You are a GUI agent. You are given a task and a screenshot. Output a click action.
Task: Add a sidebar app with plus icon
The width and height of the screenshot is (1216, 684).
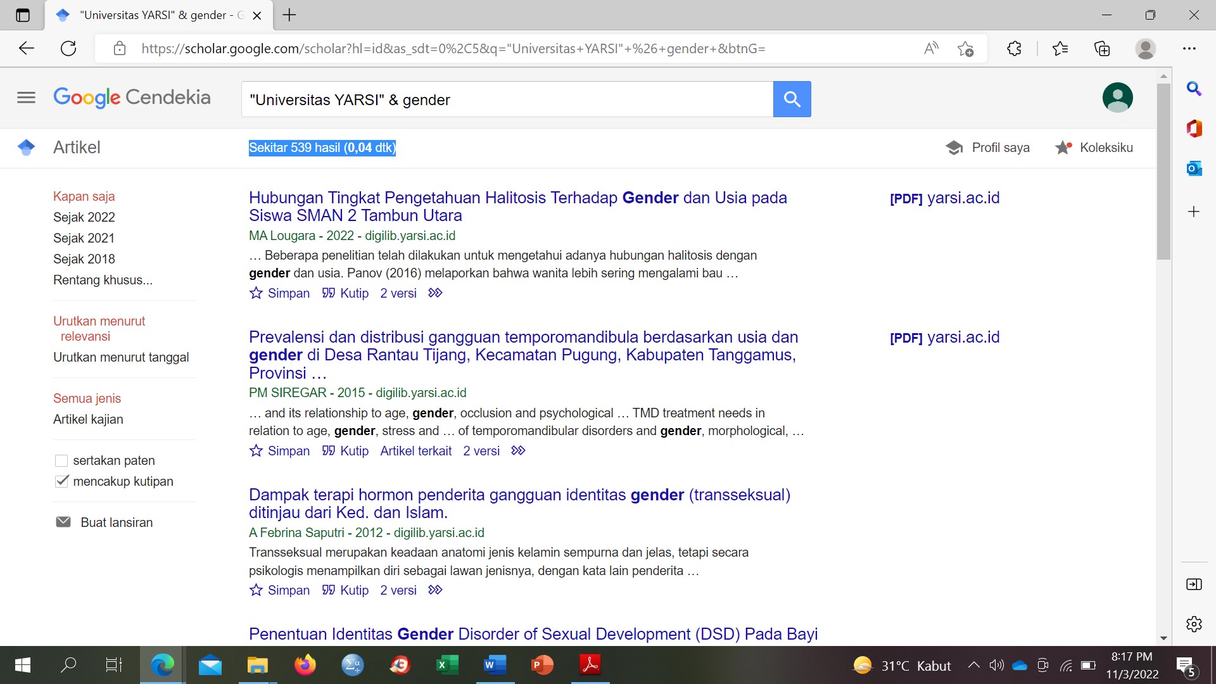coord(1194,212)
